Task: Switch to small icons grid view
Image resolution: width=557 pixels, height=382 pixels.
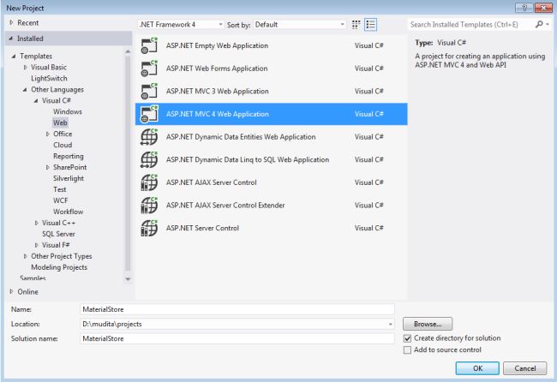Action: pyautogui.click(x=356, y=25)
